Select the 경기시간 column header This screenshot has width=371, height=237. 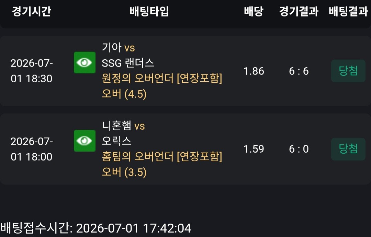(32, 11)
